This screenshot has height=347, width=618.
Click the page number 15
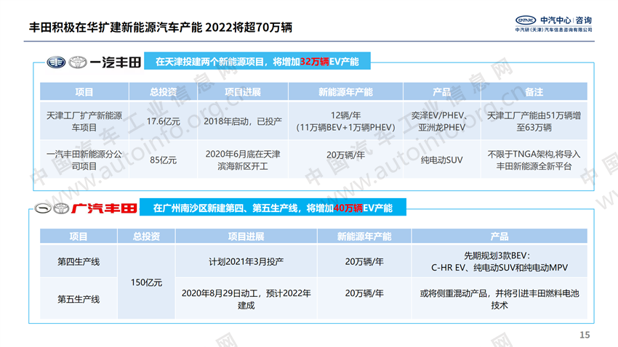[x=585, y=335]
